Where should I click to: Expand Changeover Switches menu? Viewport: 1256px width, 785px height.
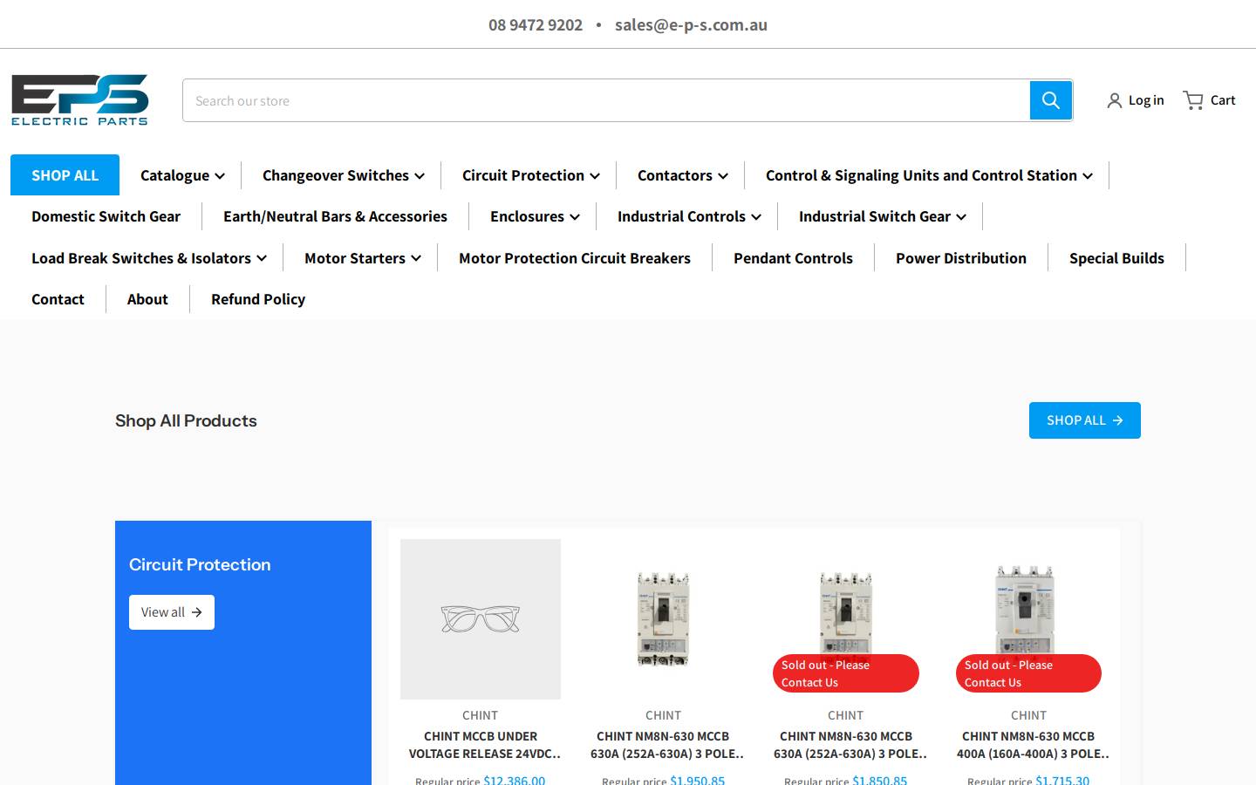point(343,175)
